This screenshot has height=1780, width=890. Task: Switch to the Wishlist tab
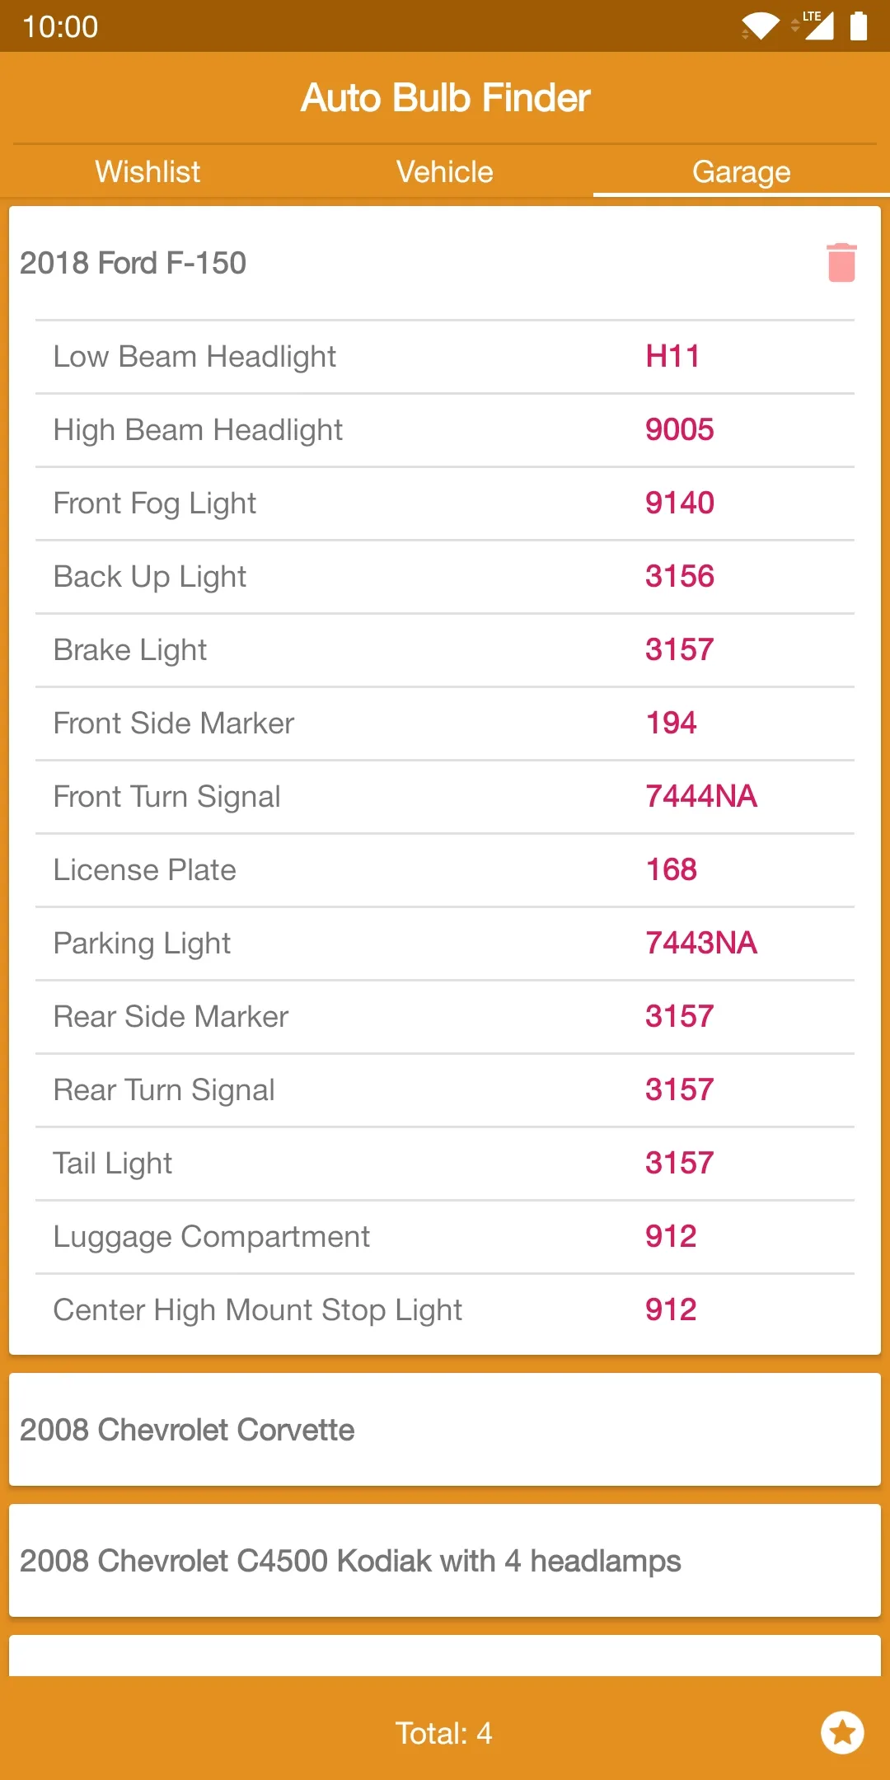pos(148,171)
